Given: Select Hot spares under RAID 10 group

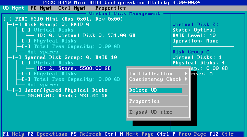Looking at the screenshot, I should [x=43, y=85].
